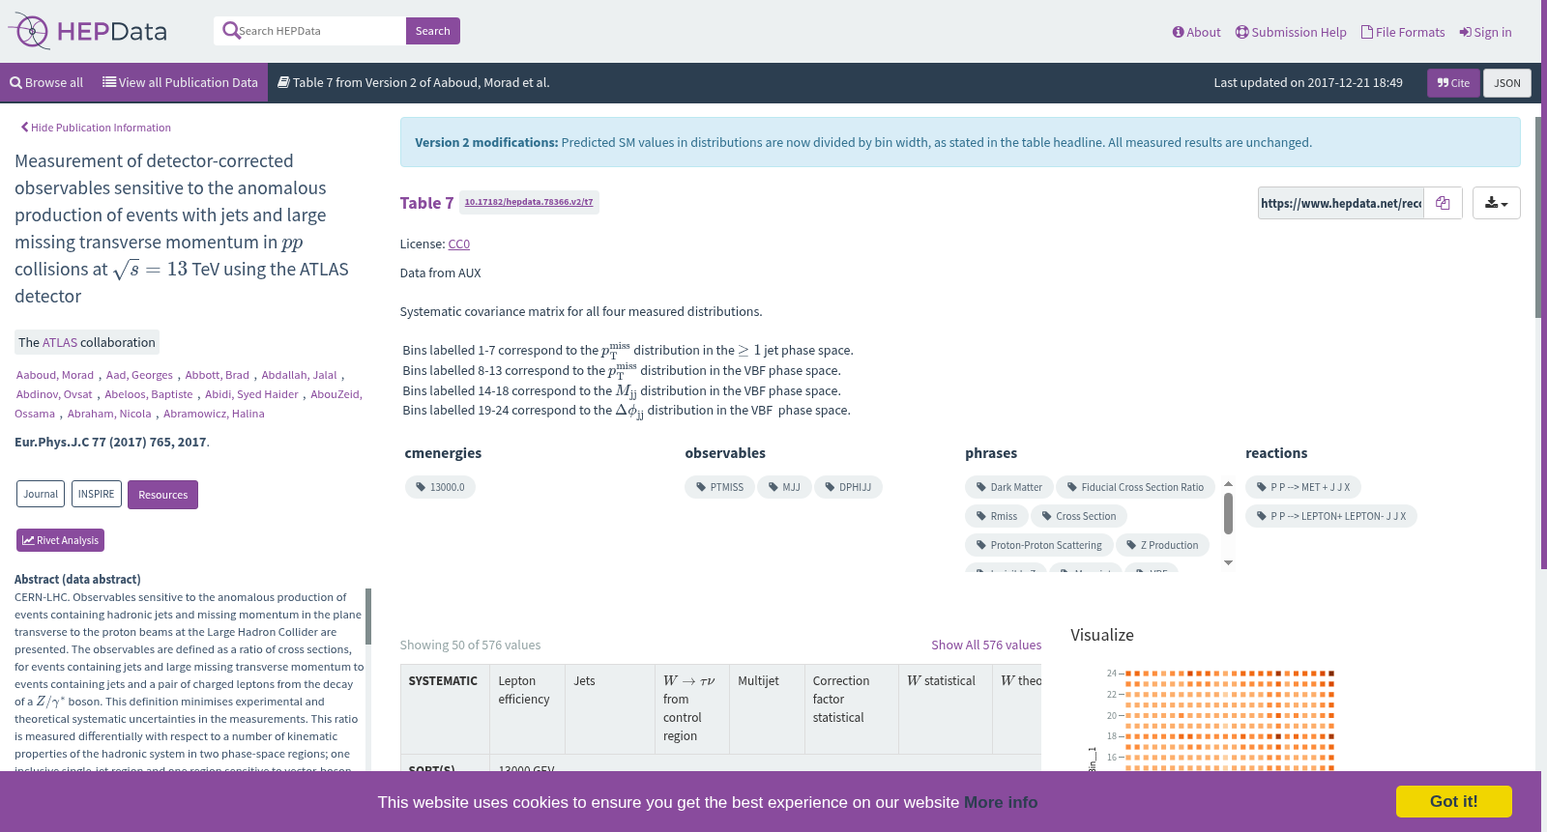Image resolution: width=1547 pixels, height=832 pixels.
Task: Open the More info cookie link
Action: click(1001, 802)
